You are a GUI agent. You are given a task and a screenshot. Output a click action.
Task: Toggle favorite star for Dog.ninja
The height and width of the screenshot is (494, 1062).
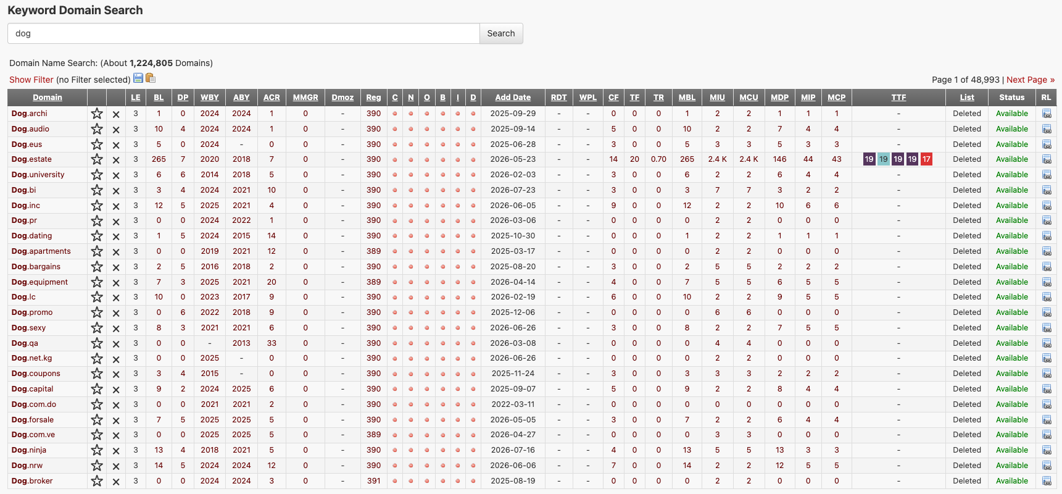point(97,450)
